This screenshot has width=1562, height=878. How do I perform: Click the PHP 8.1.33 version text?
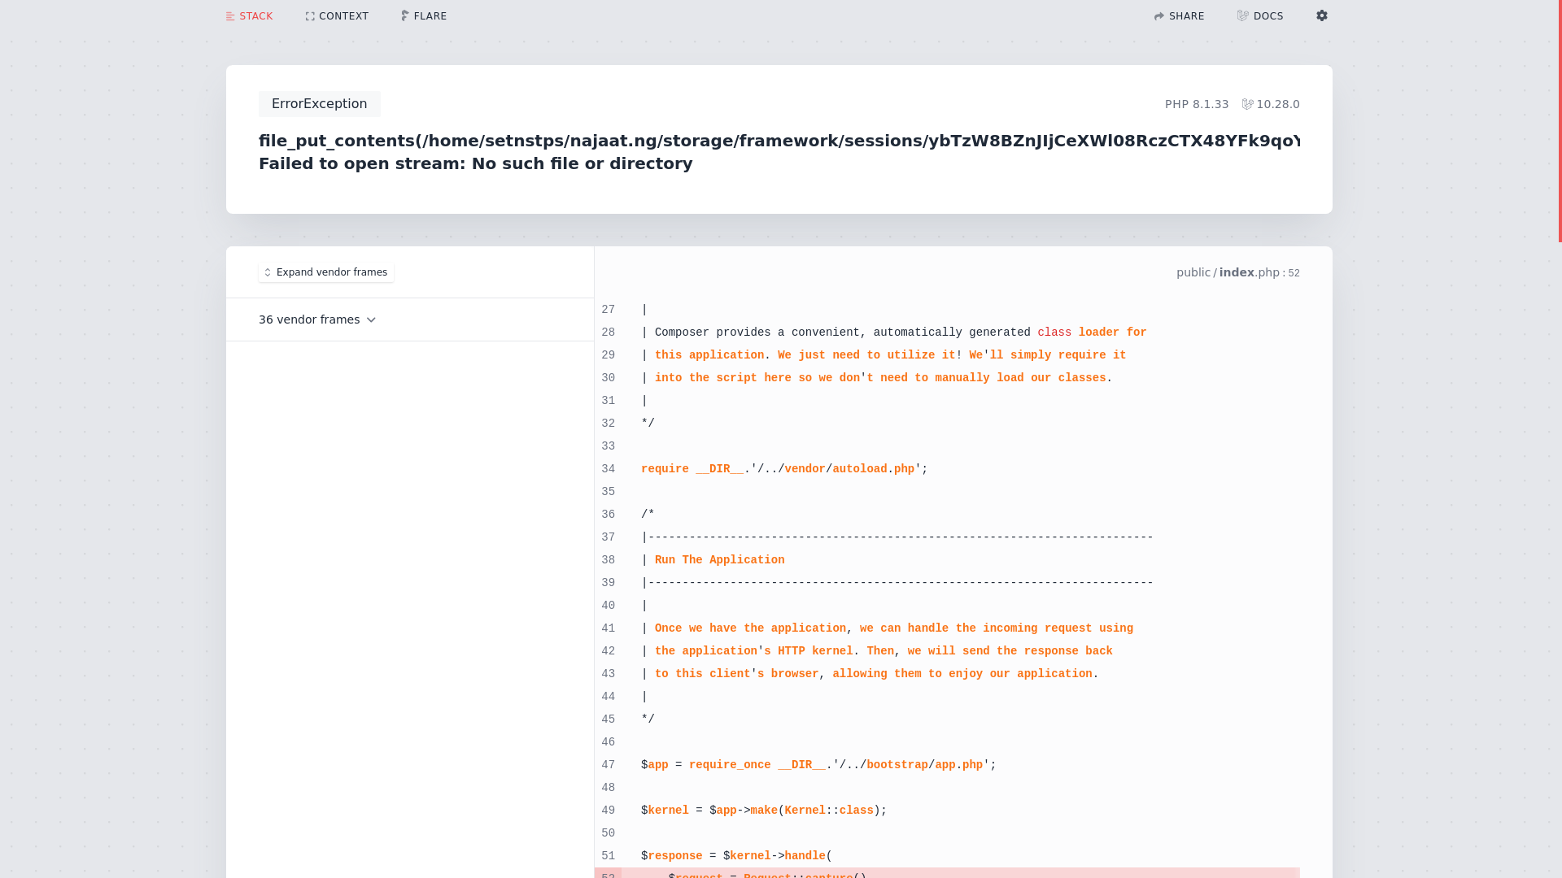coord(1197,104)
